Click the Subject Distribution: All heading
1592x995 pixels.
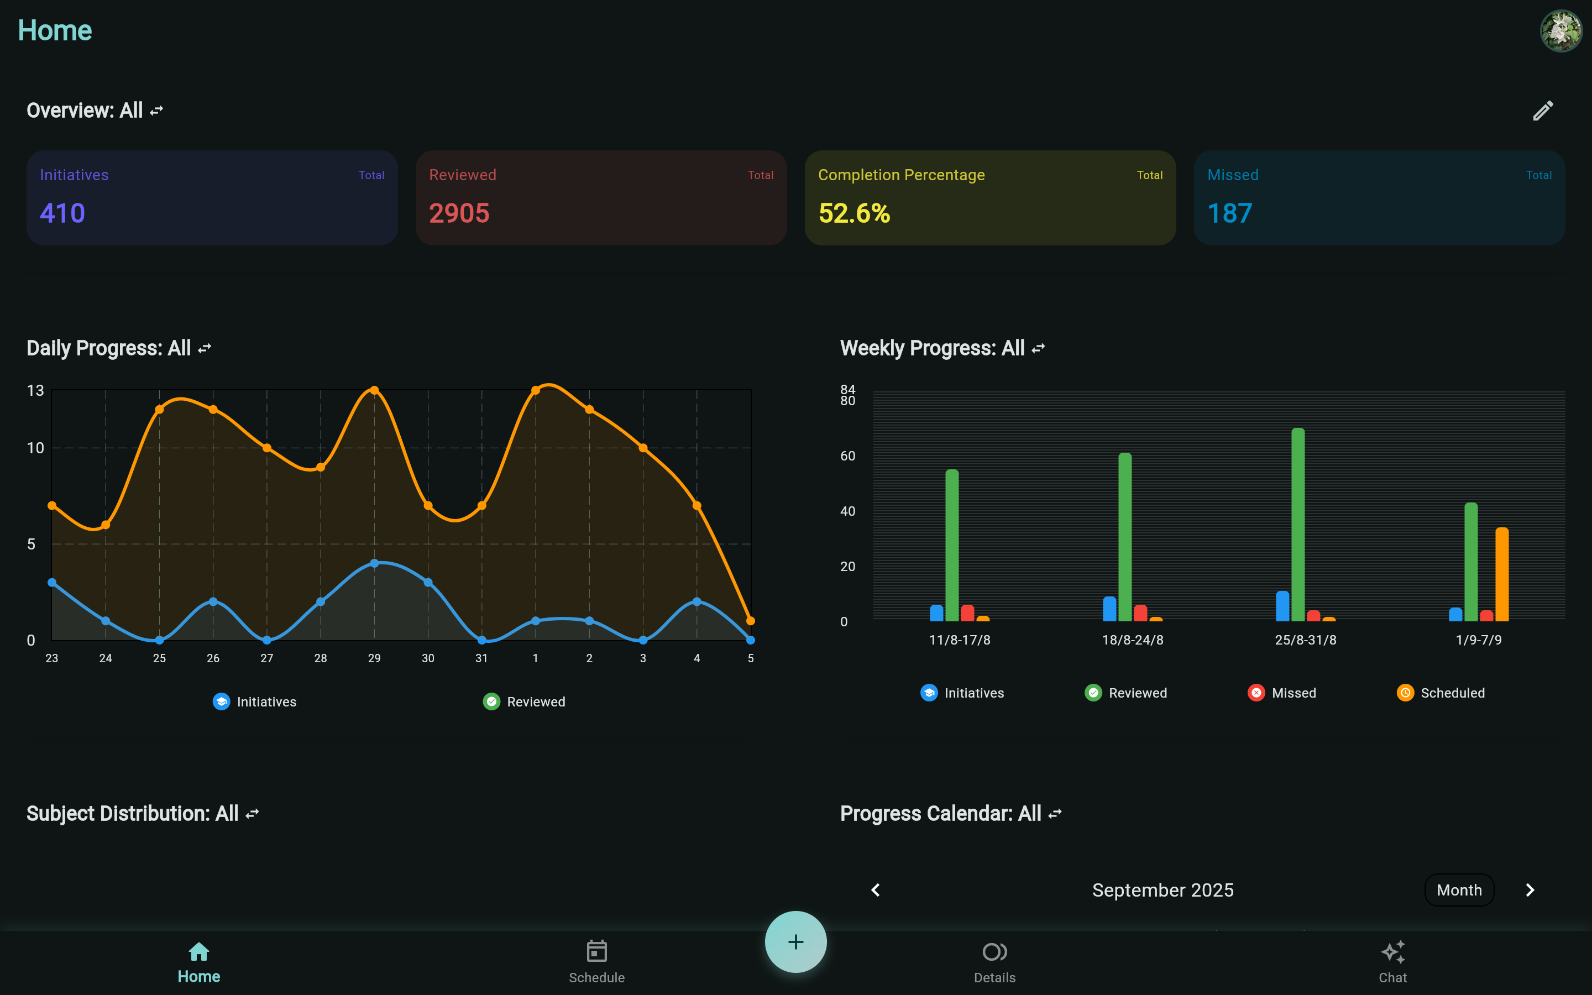point(132,814)
